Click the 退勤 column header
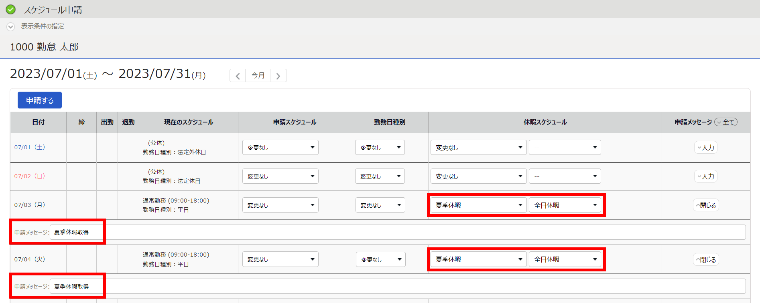 [x=128, y=122]
